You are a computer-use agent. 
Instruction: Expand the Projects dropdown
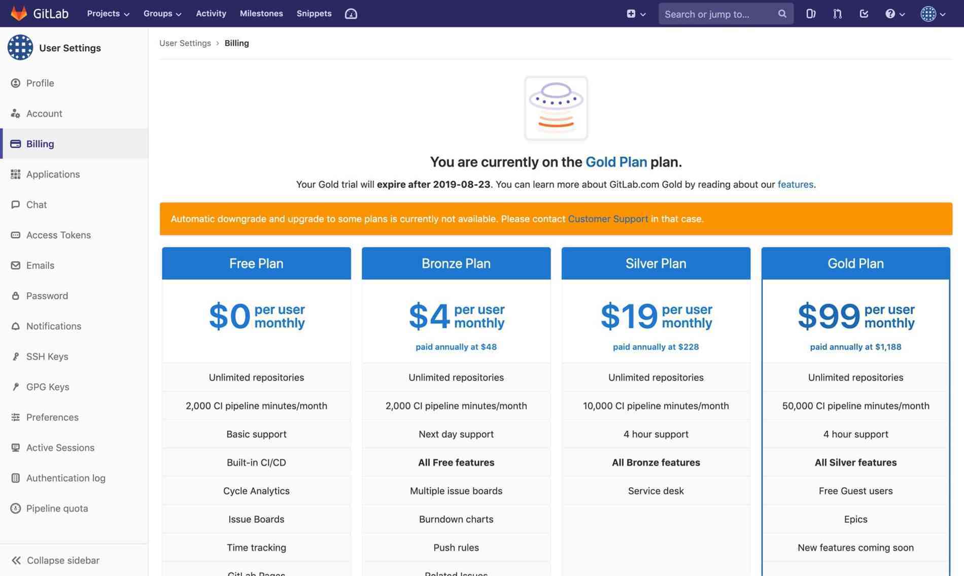108,14
